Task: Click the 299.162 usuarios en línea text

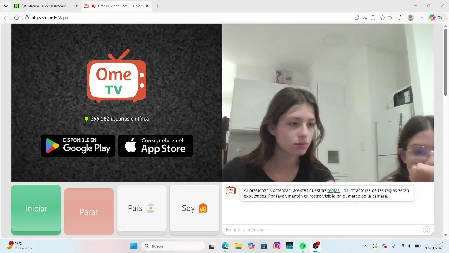Action: click(120, 119)
